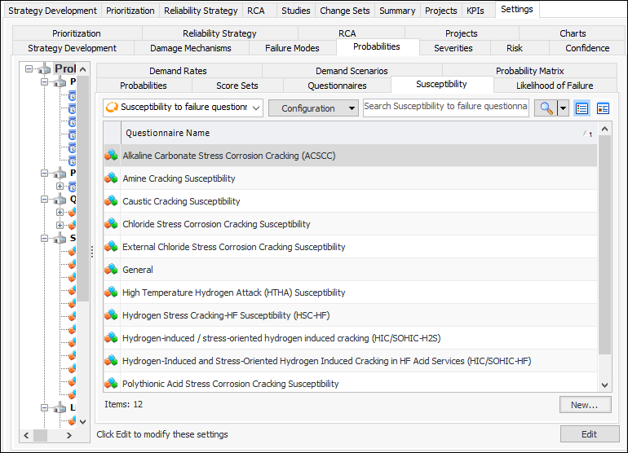628x453 pixels.
Task: Open the Configuration dropdown menu
Action: coord(313,108)
